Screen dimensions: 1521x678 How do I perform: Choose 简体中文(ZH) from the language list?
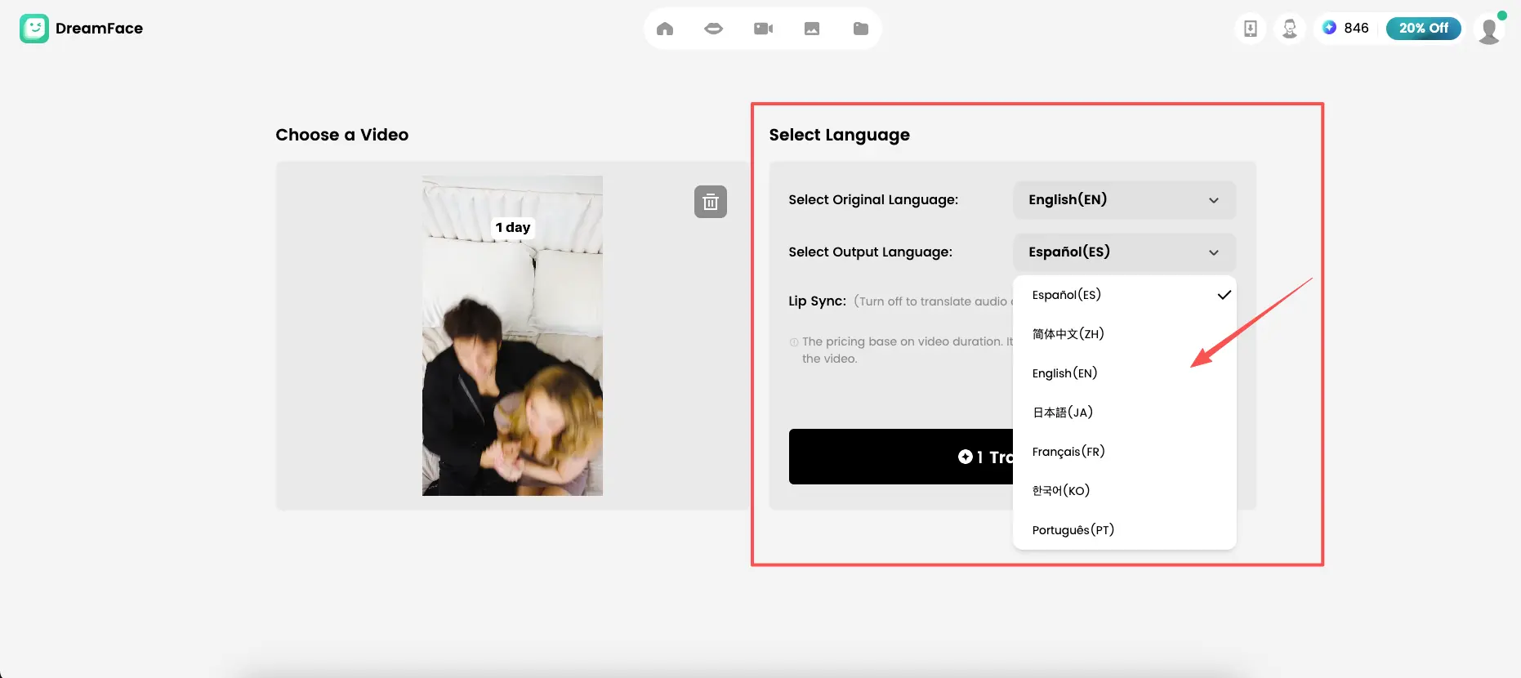pyautogui.click(x=1068, y=334)
